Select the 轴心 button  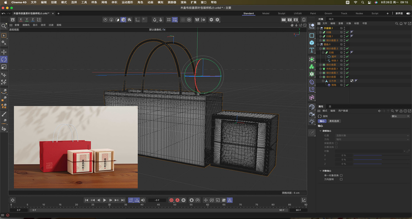click(x=322, y=121)
